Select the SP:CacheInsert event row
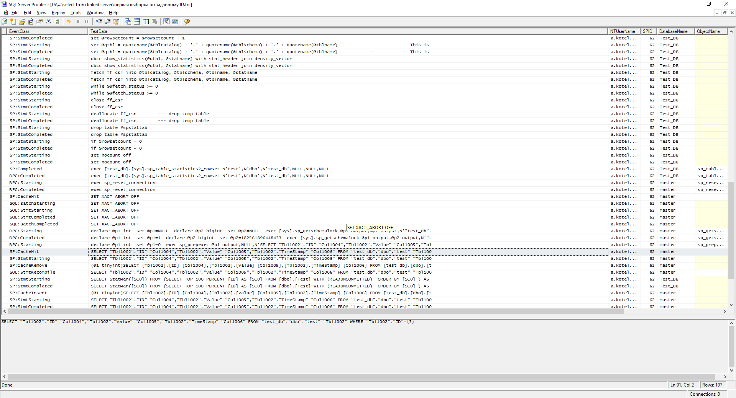 point(364,293)
